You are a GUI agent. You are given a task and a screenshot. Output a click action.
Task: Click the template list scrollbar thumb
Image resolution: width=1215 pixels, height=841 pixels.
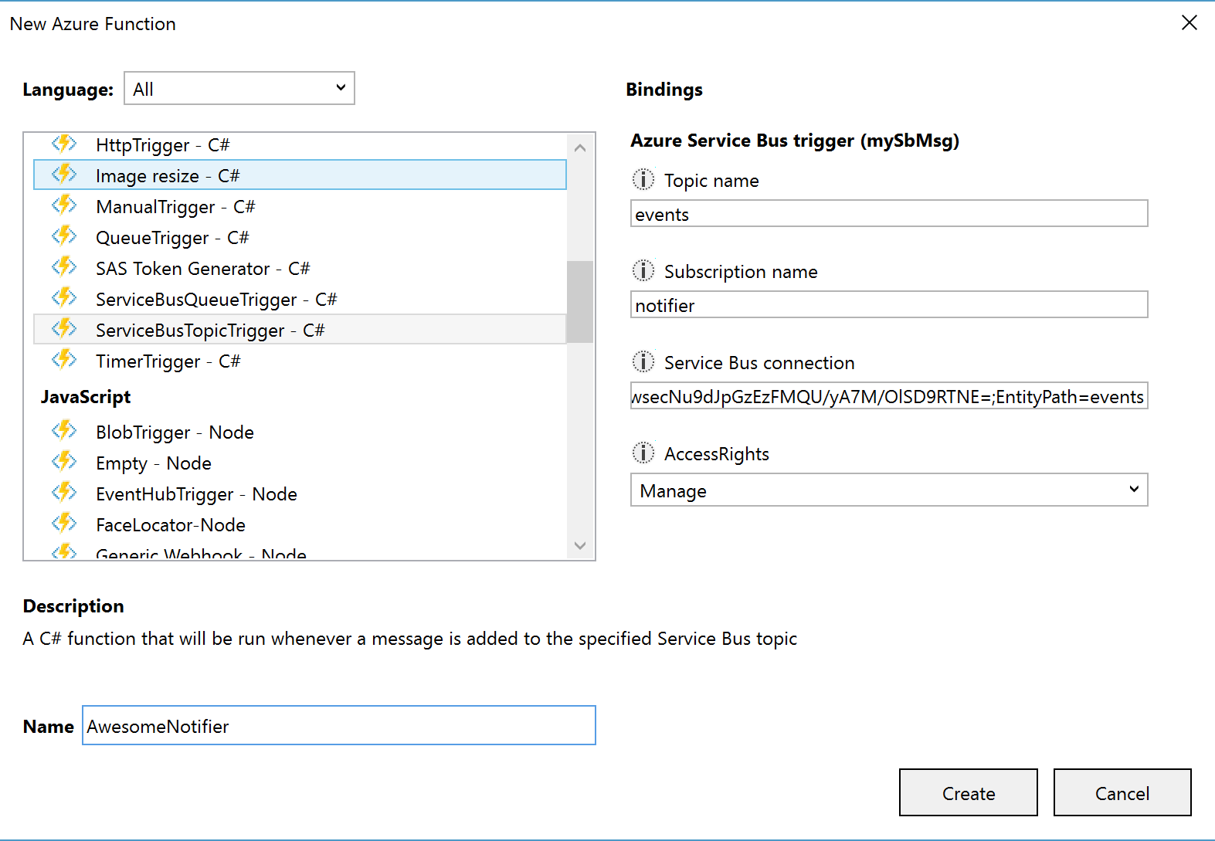[x=580, y=301]
